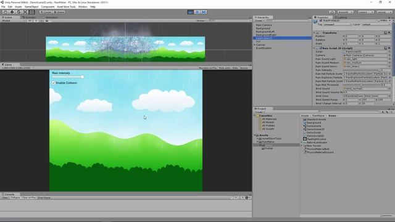Select All Materials under Favorites
The height and width of the screenshot is (222, 395).
point(269,119)
